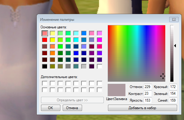The width and height of the screenshot is (184, 120).
Task: Select the pure blue basic color swatch
Action: point(76,53)
